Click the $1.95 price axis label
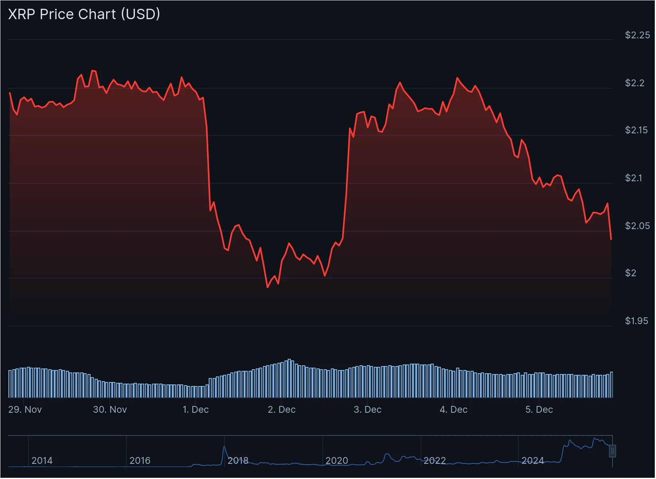Screen dimensions: 656x479 click(636, 321)
